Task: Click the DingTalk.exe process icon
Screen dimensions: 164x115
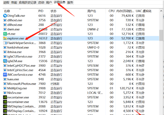Action: [x=5, y=16]
